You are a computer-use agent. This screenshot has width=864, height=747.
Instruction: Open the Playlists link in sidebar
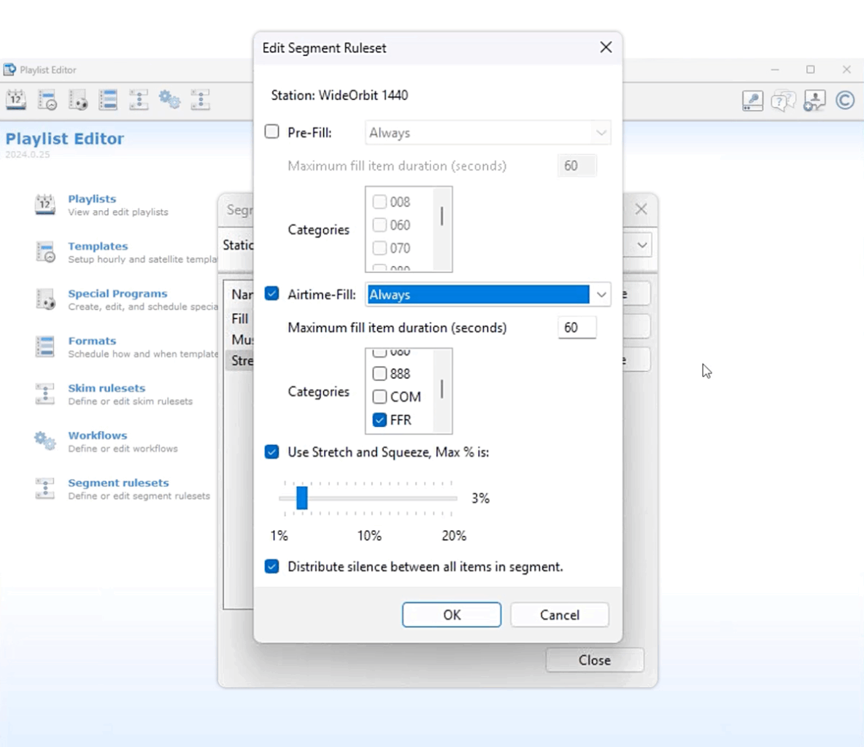point(92,199)
